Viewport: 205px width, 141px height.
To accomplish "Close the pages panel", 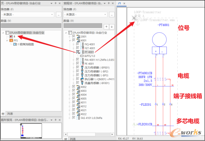I will tap(60, 3).
